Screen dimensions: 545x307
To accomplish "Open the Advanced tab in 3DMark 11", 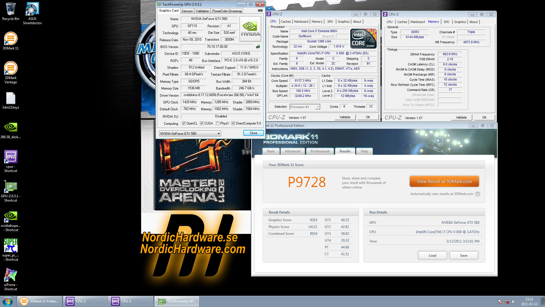I will tap(292, 151).
